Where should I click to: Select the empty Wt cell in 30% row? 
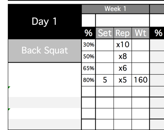tap(141, 45)
